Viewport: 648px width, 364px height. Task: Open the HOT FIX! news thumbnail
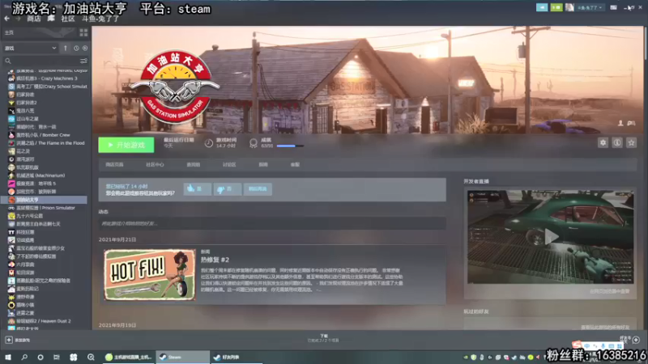pos(150,275)
